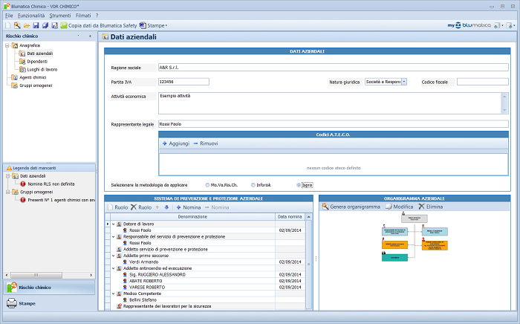Collapse the Anagrafica tree node
The image size is (520, 324).
point(7,46)
